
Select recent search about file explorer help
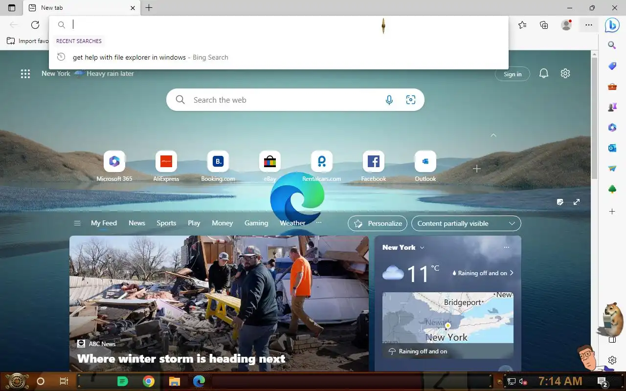279,57
